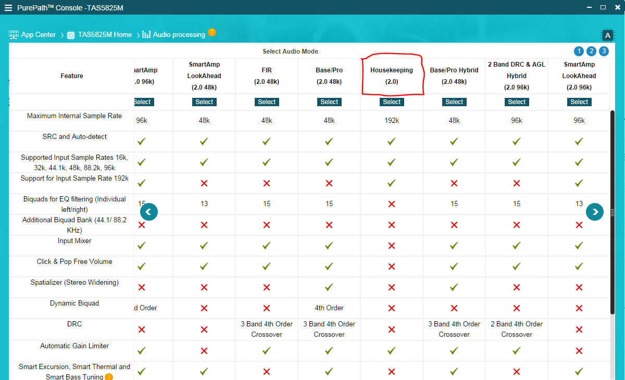Image resolution: width=625 pixels, height=380 pixels.
Task: Click FIR's 192k support red cross
Action: [x=267, y=183]
